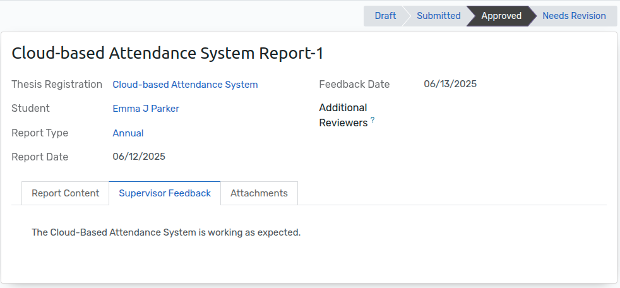Click the Report Date value 06/12/2025
620x288 pixels.
(139, 157)
